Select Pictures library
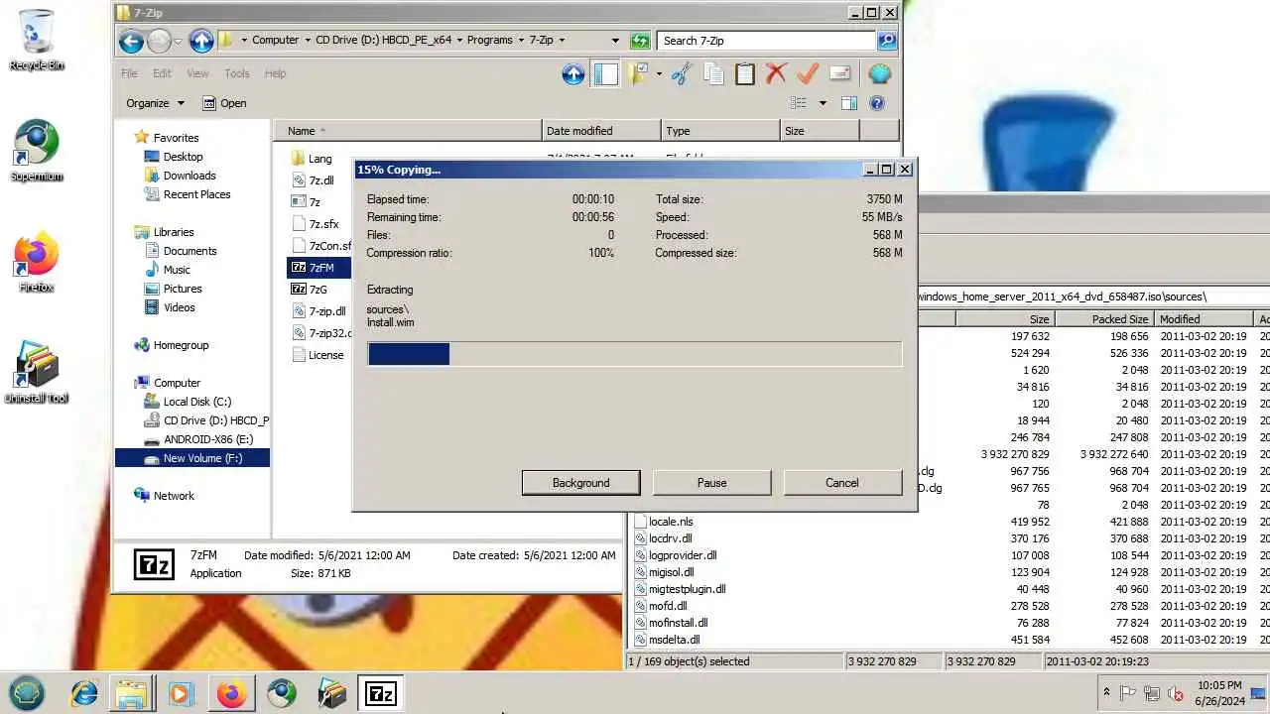The width and height of the screenshot is (1270, 714). click(173, 289)
